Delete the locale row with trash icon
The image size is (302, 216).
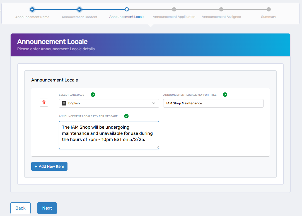click(44, 103)
